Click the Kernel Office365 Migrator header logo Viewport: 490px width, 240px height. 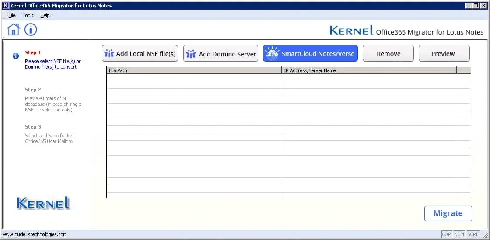pyautogui.click(x=406, y=31)
